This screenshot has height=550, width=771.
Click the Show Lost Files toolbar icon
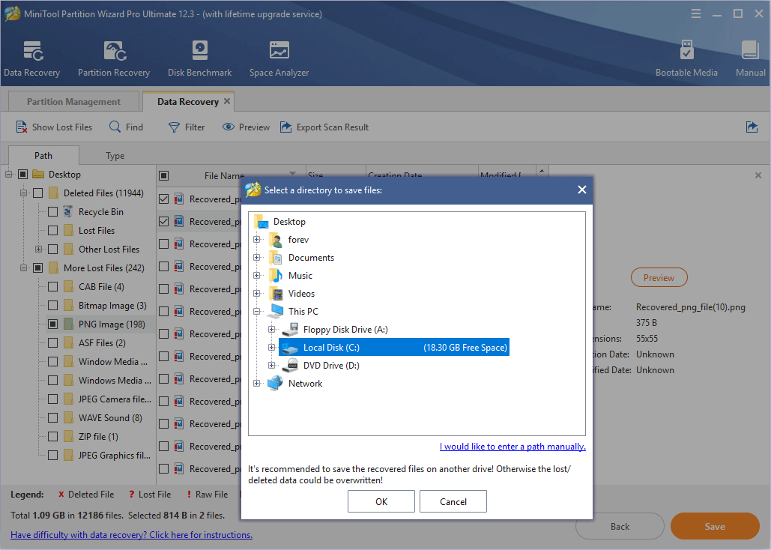22,127
